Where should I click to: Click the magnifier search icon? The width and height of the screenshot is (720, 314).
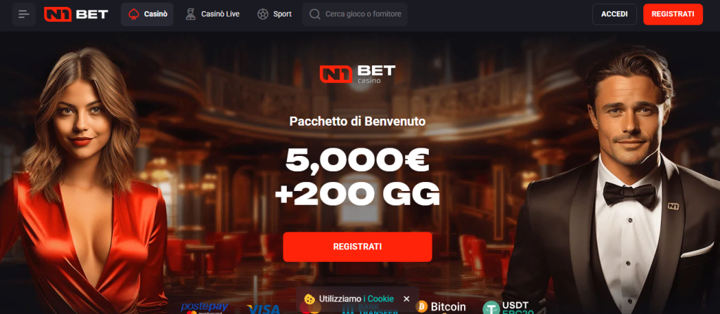[x=314, y=14]
